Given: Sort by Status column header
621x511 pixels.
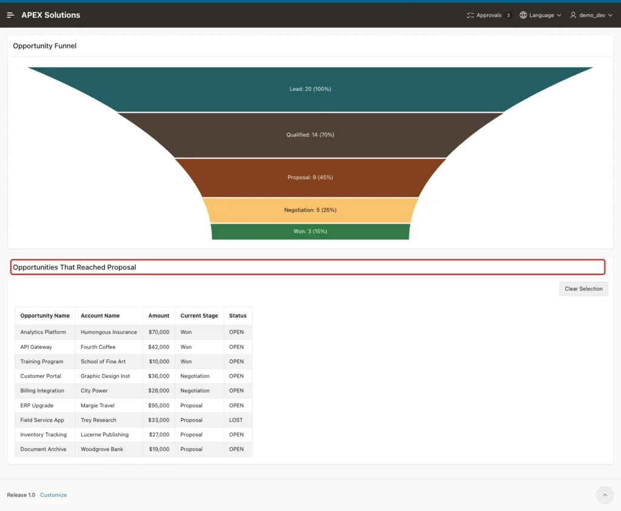Looking at the screenshot, I should (238, 315).
